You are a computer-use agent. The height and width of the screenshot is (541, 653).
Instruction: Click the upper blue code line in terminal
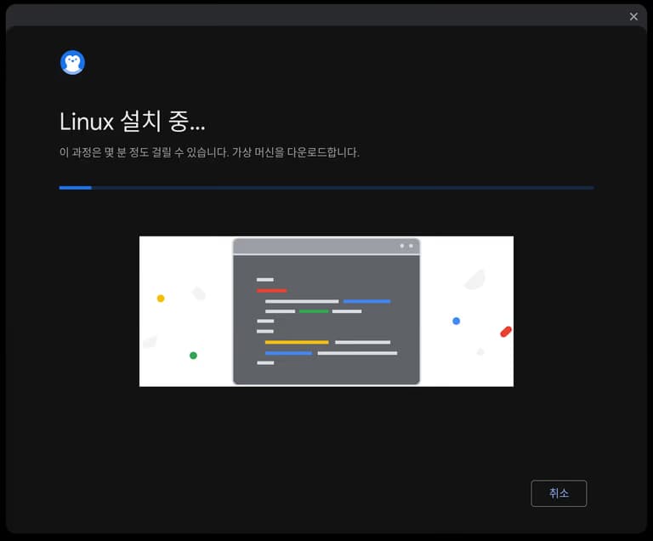click(x=366, y=301)
